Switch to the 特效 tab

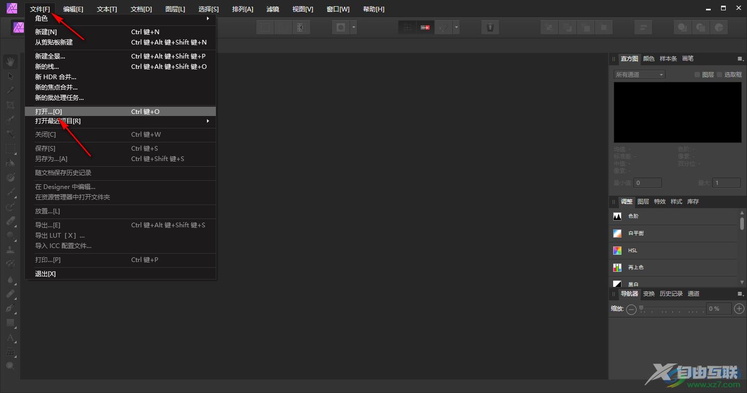[659, 201]
